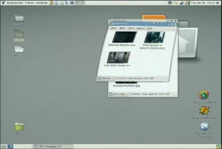This screenshot has height=149, width=222.
Task: Open the Applications menu in top panel
Action: [x=15, y=3]
